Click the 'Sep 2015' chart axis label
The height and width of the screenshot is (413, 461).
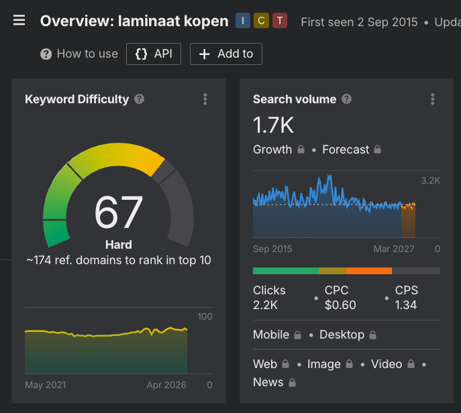click(272, 249)
